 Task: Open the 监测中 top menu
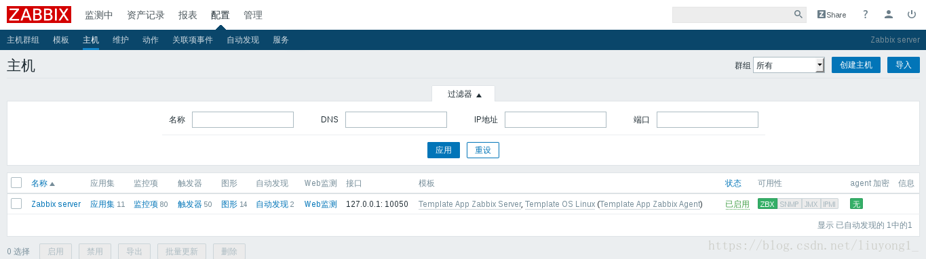pyautogui.click(x=99, y=15)
